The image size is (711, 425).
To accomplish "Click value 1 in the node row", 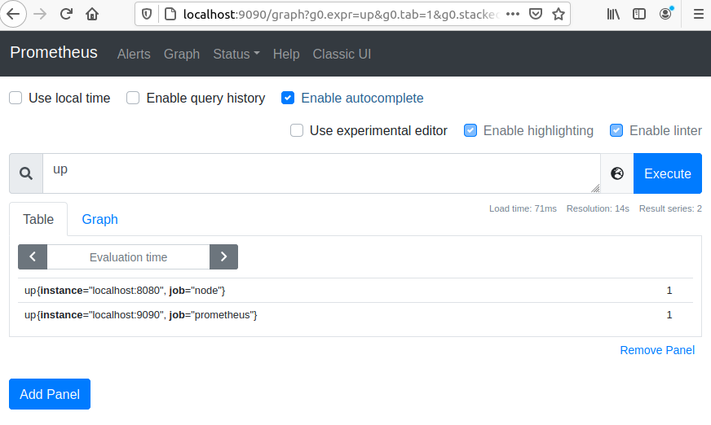I will coord(669,291).
